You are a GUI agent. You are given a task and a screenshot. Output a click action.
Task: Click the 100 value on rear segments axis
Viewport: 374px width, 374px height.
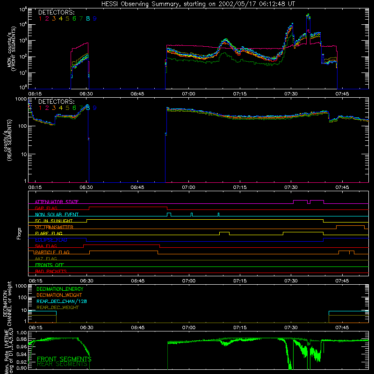pos(22,126)
